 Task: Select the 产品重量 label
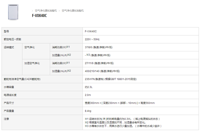pos(9,111)
